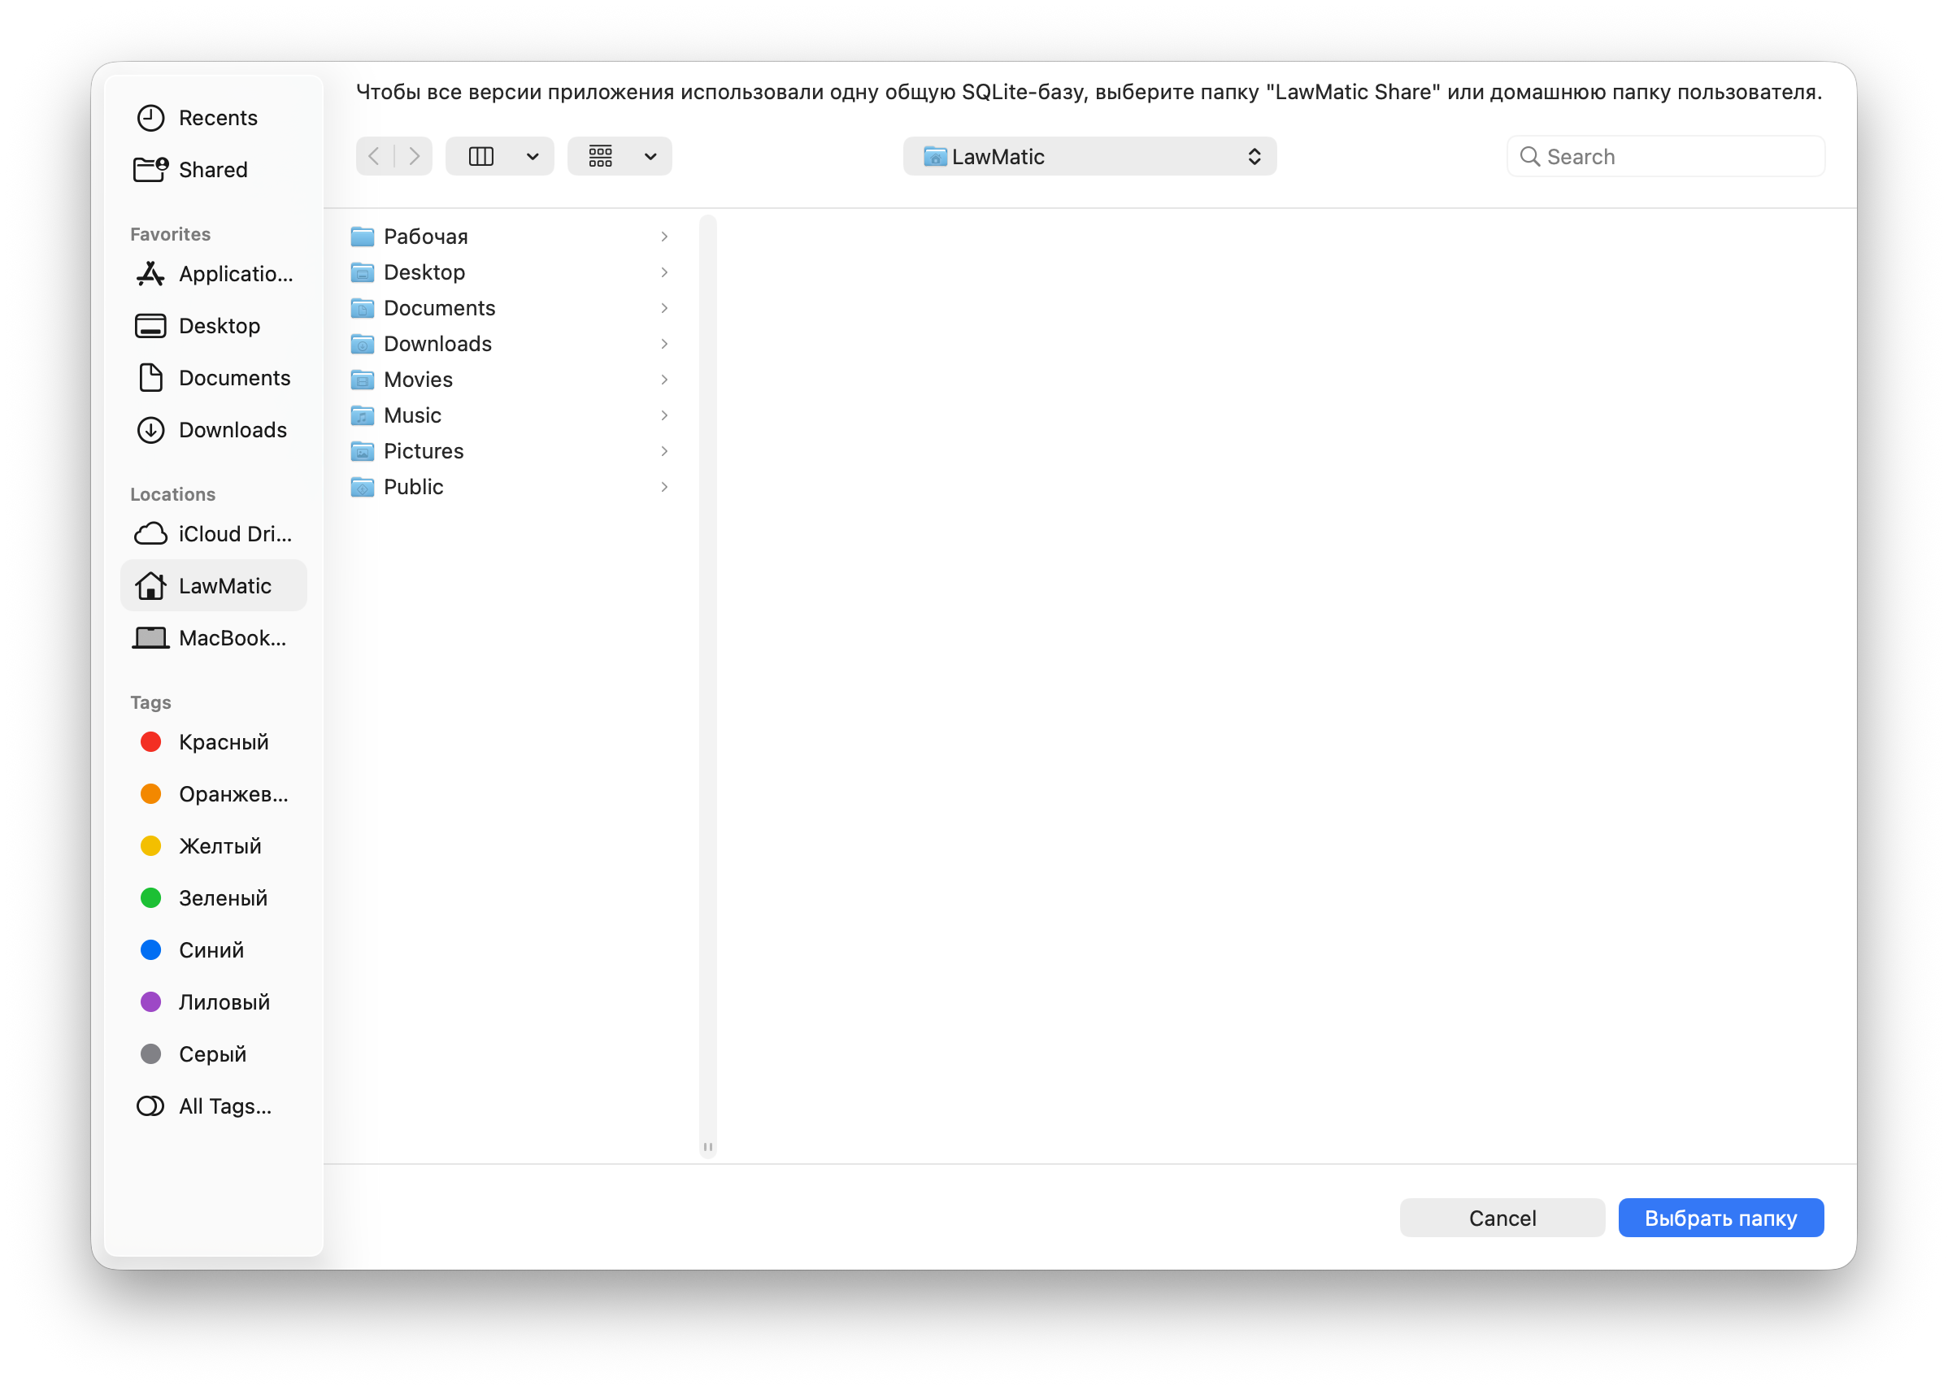The height and width of the screenshot is (1390, 1948).
Task: Click the back navigation arrow
Action: 374,156
